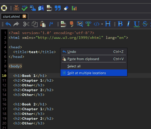The image size is (151, 129).
Task: Open the bug debug tool
Action: (x=16, y=8)
